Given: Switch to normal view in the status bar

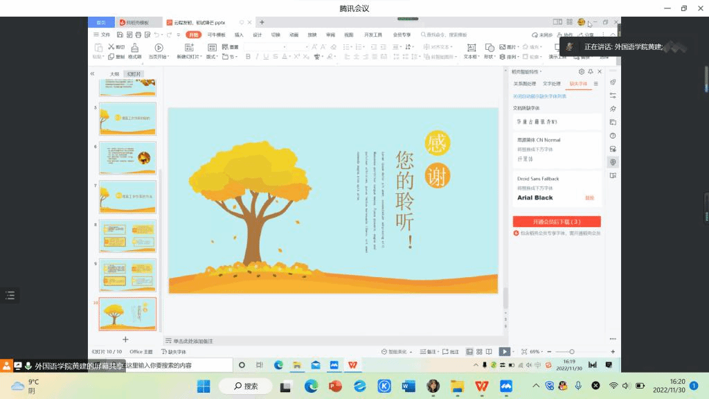Looking at the screenshot, I should (x=469, y=352).
